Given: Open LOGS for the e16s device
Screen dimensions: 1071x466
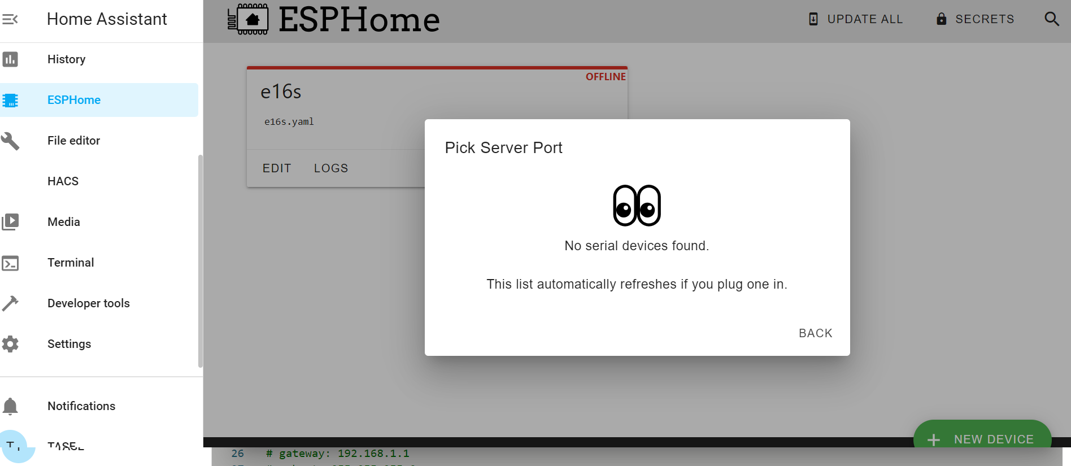Looking at the screenshot, I should (x=331, y=168).
